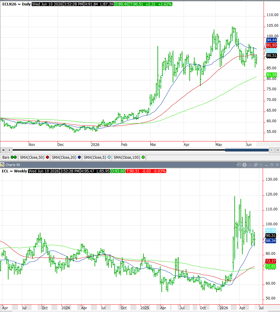Image resolution: width=280 pixels, height=312 pixels.
Task: Click the green SMA 100 color dot
Action: point(143,158)
